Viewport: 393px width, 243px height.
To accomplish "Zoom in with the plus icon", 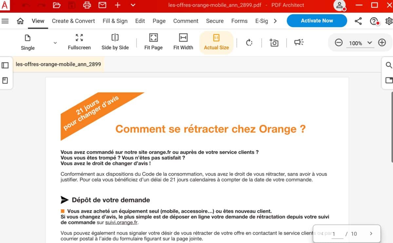I will click(x=382, y=43).
